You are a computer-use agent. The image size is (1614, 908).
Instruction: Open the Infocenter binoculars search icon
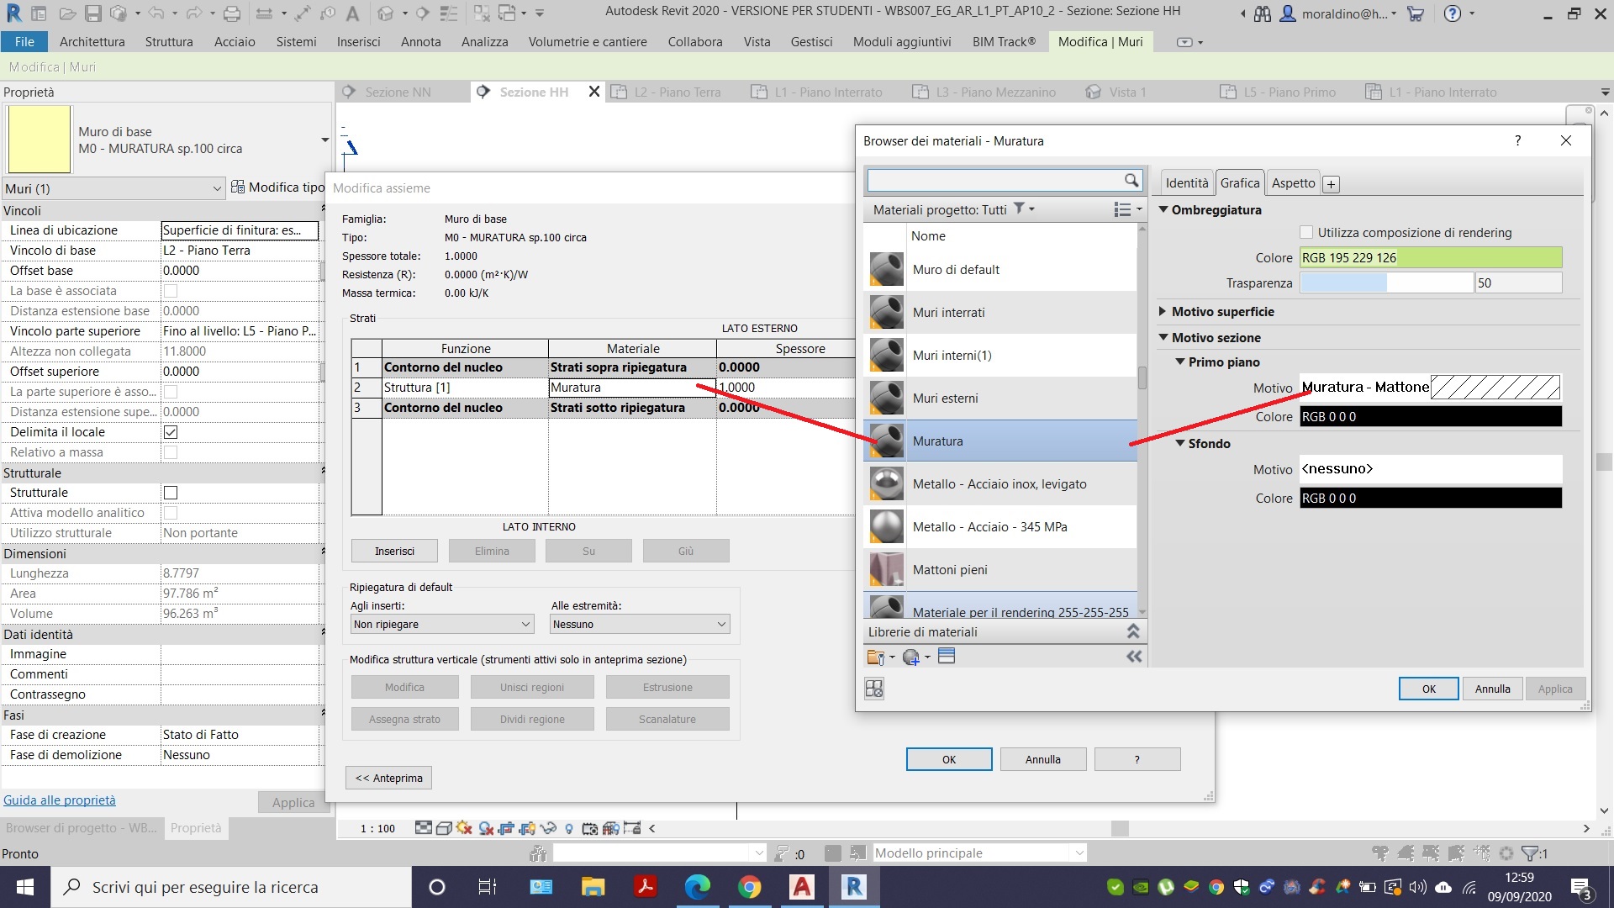click(x=1263, y=13)
